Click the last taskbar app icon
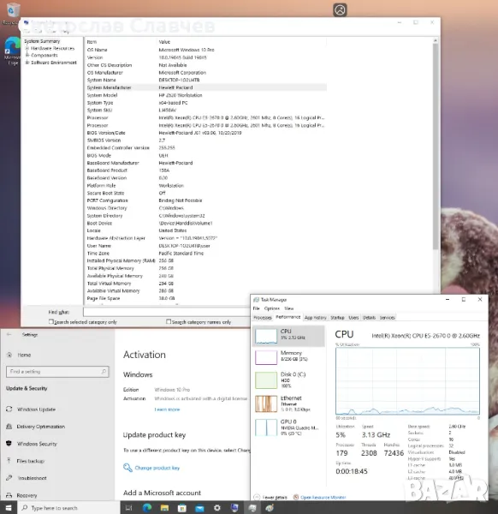Screen dimensions: 498x514 270,508
